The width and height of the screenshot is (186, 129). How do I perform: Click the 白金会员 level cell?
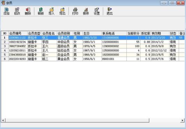coord(65,55)
